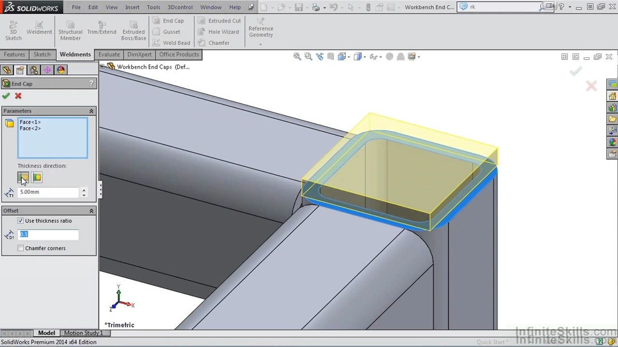Accept the End Cap with the green check
618x347 pixels.
click(x=6, y=96)
